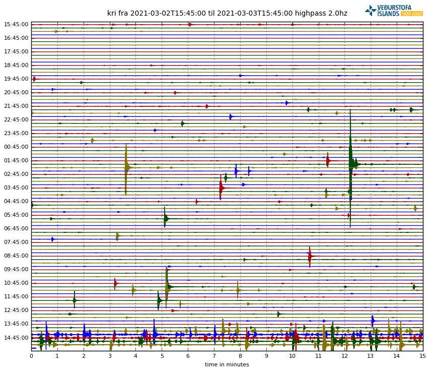This screenshot has width=433, height=378.
Task: Click the large green event near minute 12
Action: [351, 162]
